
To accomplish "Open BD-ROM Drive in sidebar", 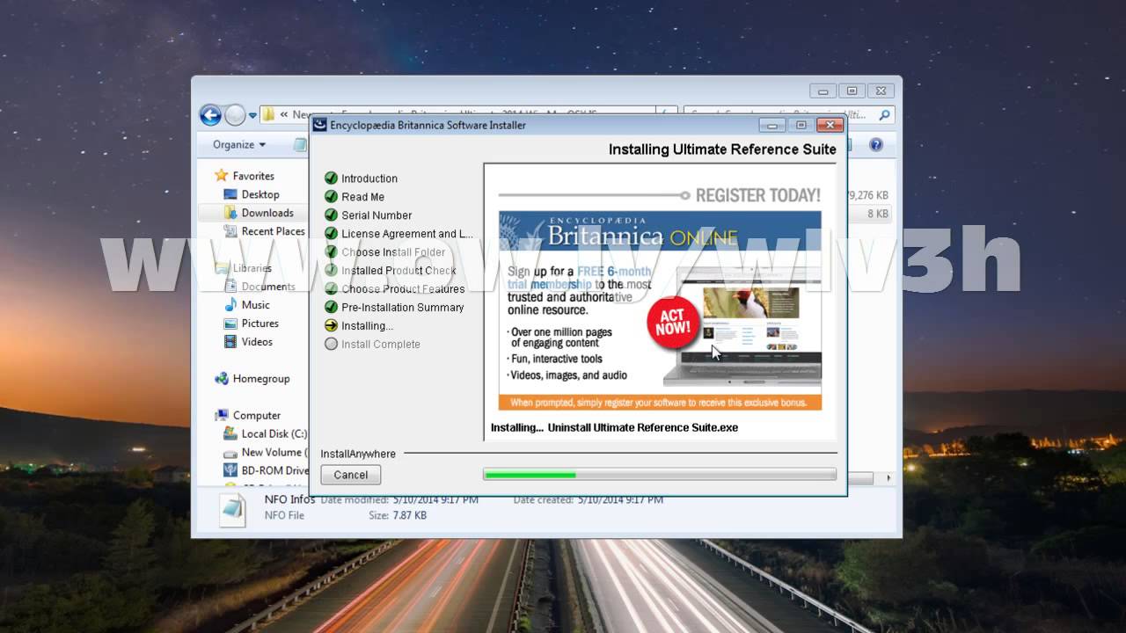I will tap(274, 471).
